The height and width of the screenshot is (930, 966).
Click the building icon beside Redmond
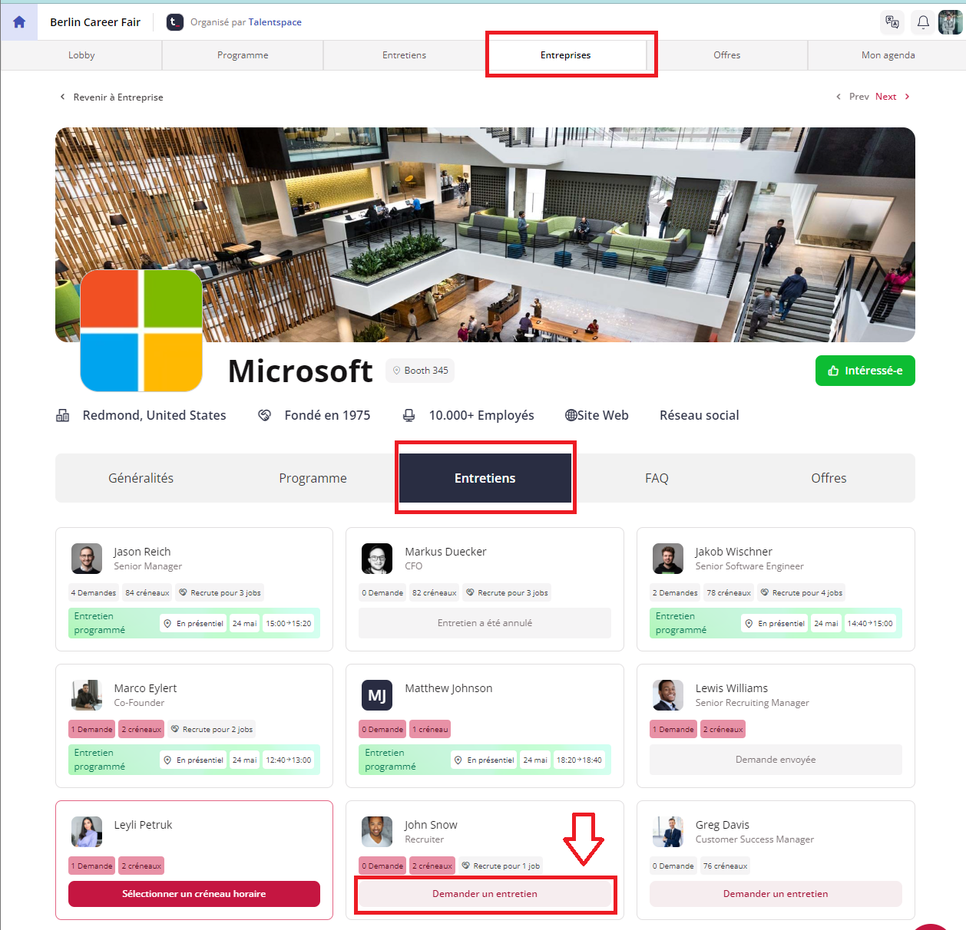click(63, 415)
